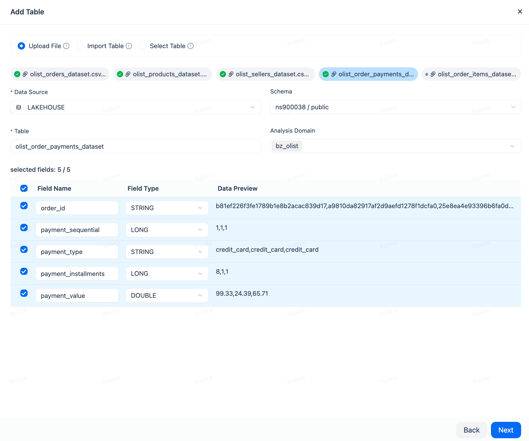Click the database icon in Data Source field

click(x=19, y=107)
